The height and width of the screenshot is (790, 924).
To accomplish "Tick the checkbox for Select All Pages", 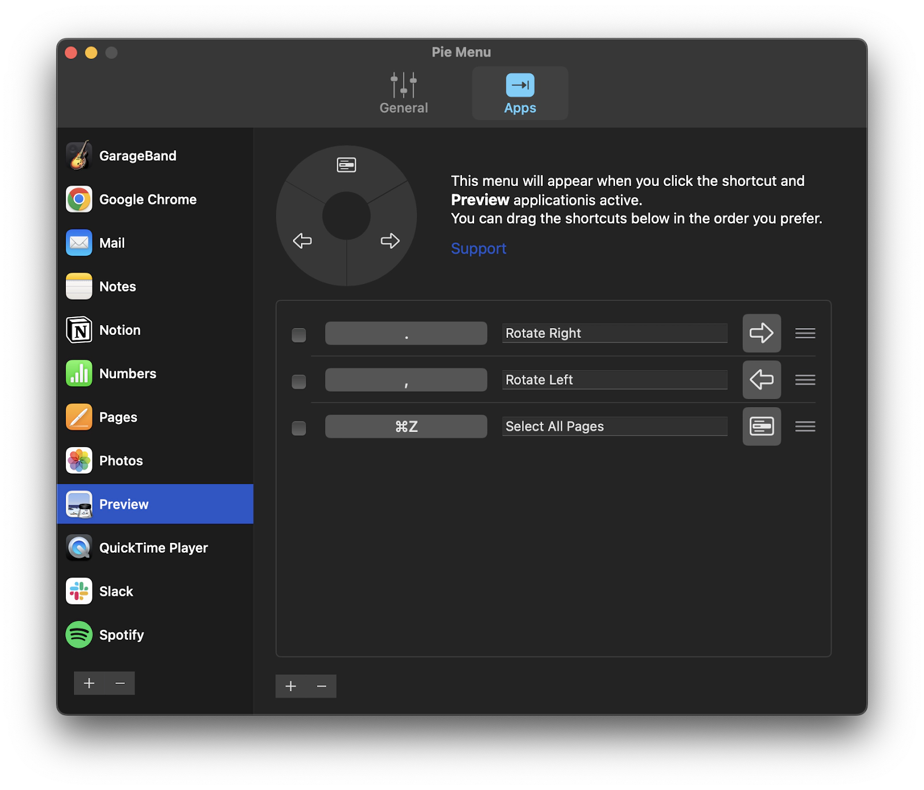I will point(299,428).
